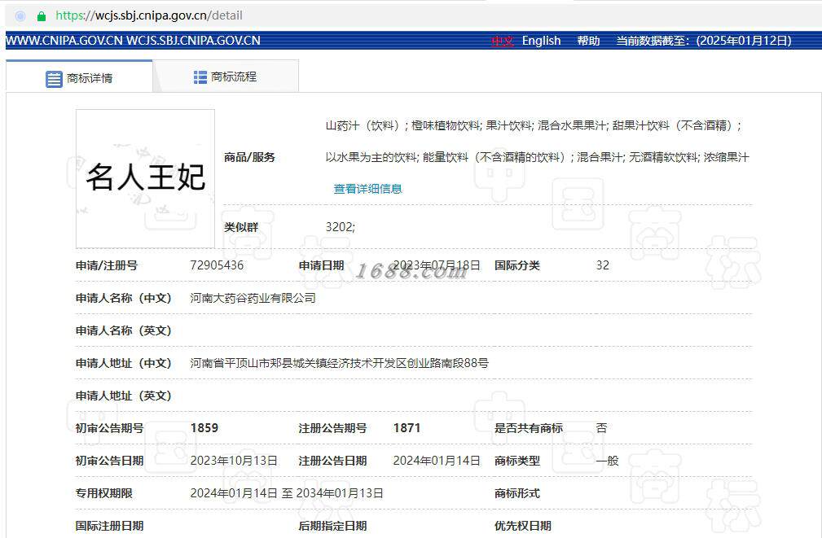
Task: Switch language to English
Action: pyautogui.click(x=542, y=41)
